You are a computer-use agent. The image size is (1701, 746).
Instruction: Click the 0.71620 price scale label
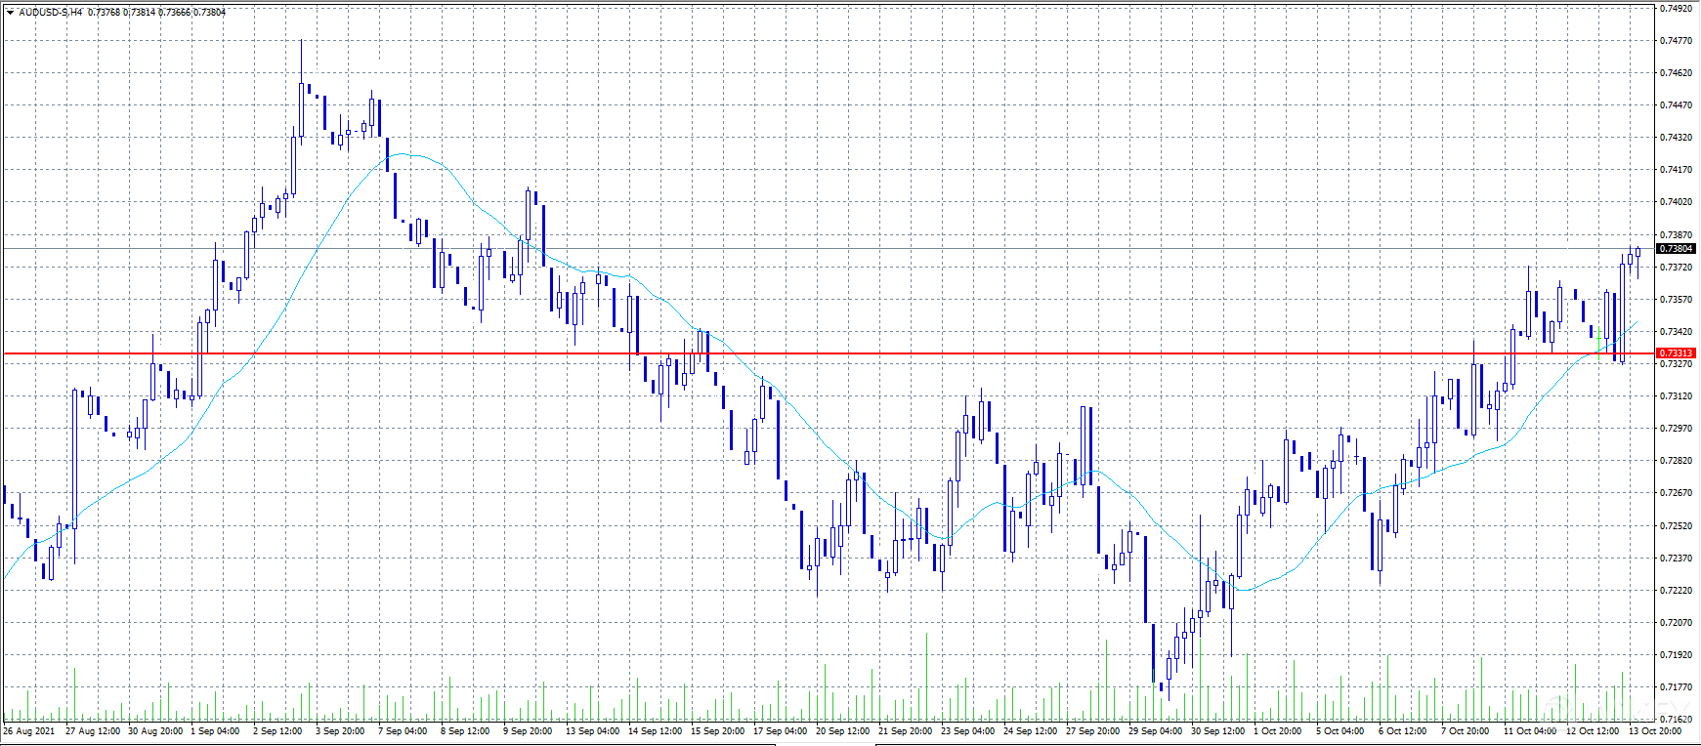click(1676, 719)
